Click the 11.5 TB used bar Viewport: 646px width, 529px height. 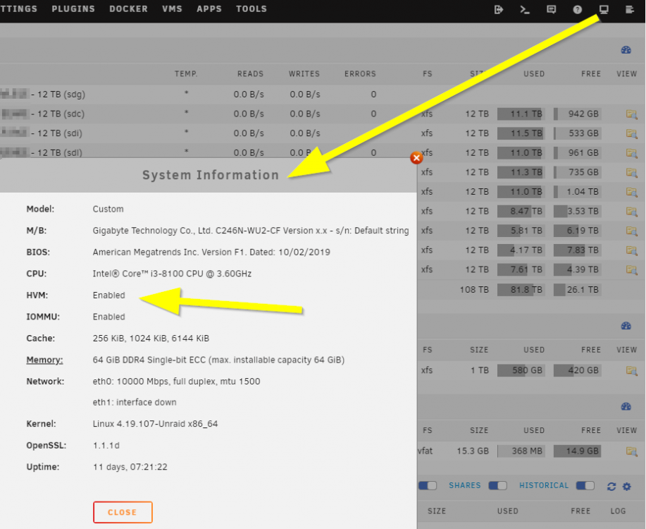coord(521,133)
